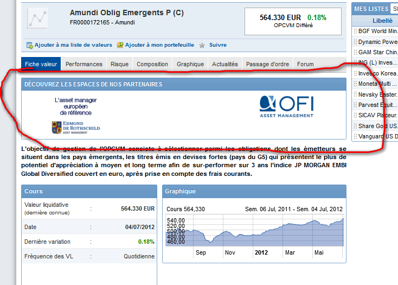Open GAM Star Chin. in the list
Screen dimensions: 398x285
377,53
